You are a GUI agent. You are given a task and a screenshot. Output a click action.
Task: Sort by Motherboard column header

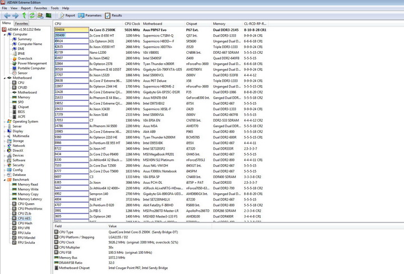[x=163, y=24]
